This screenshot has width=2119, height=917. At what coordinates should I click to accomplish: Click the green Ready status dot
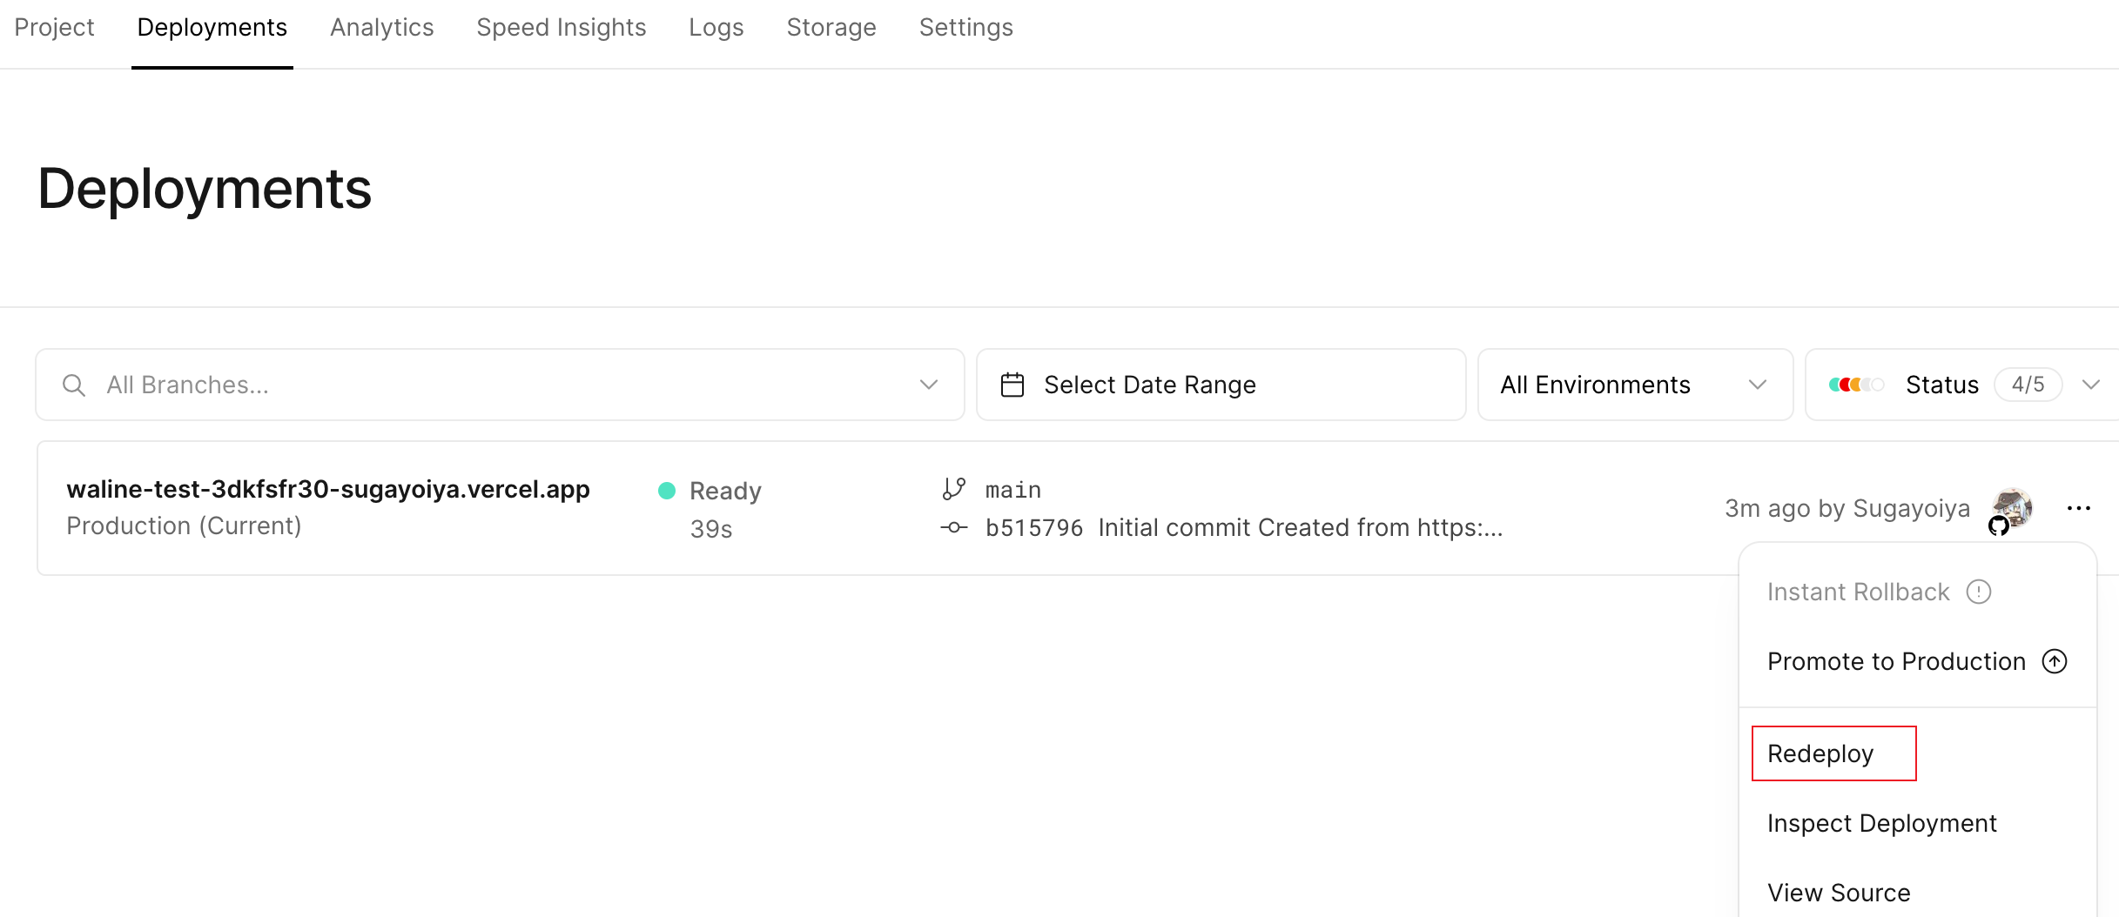point(667,491)
